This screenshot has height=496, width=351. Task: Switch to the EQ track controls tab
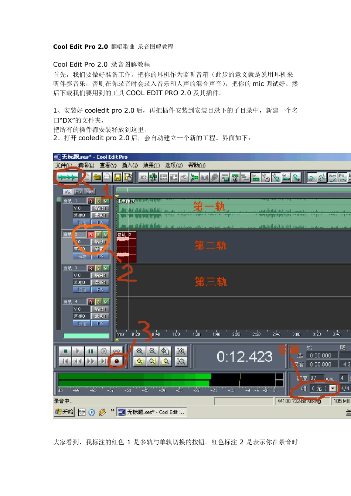pos(78,192)
